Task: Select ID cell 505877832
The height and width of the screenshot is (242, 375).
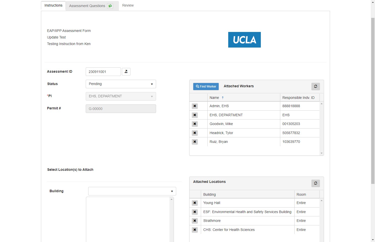Action: pos(300,133)
